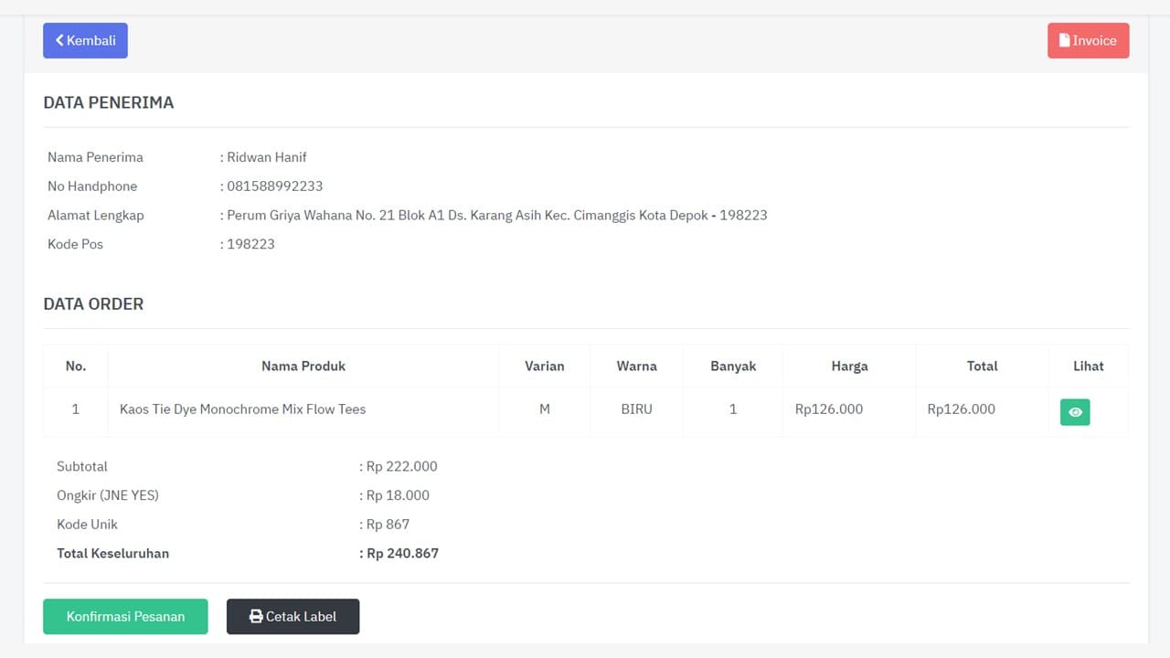Screen dimensions: 1170x658
Task: Click the Lihat column header
Action: coord(1088,366)
